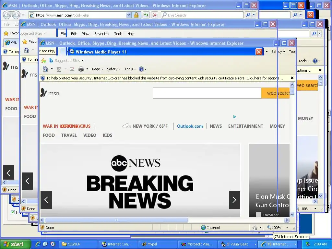Screen dimensions: 332x249
Task: Click the Favorites star in the middle MSN window
Action: point(25,42)
